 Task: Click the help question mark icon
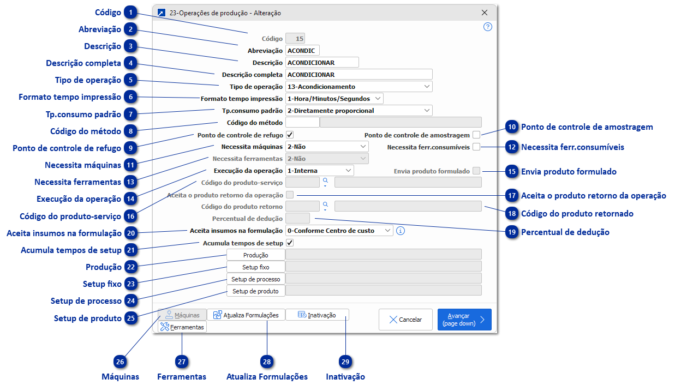(x=487, y=26)
